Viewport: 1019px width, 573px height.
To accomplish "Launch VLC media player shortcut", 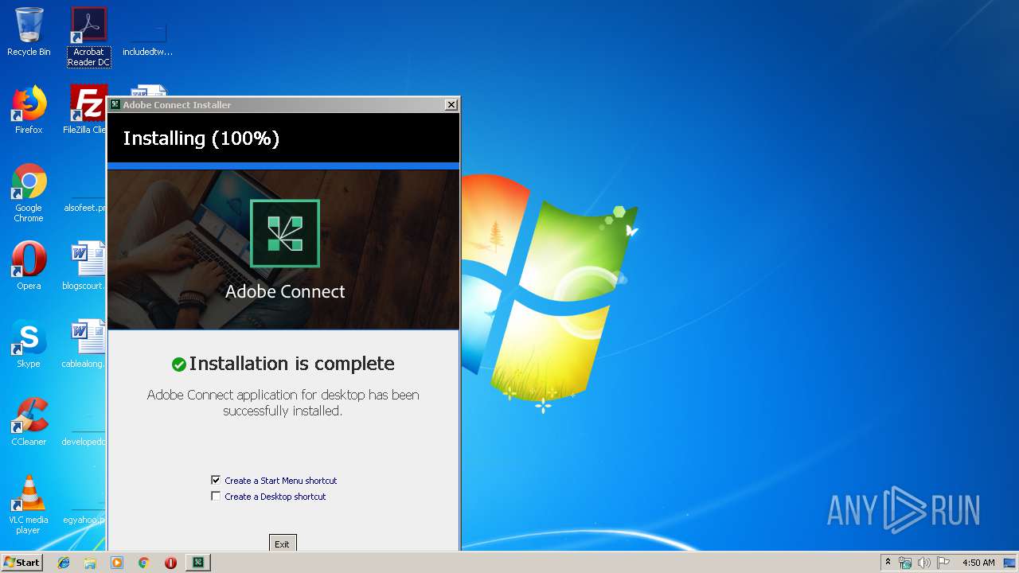I will [x=29, y=505].
